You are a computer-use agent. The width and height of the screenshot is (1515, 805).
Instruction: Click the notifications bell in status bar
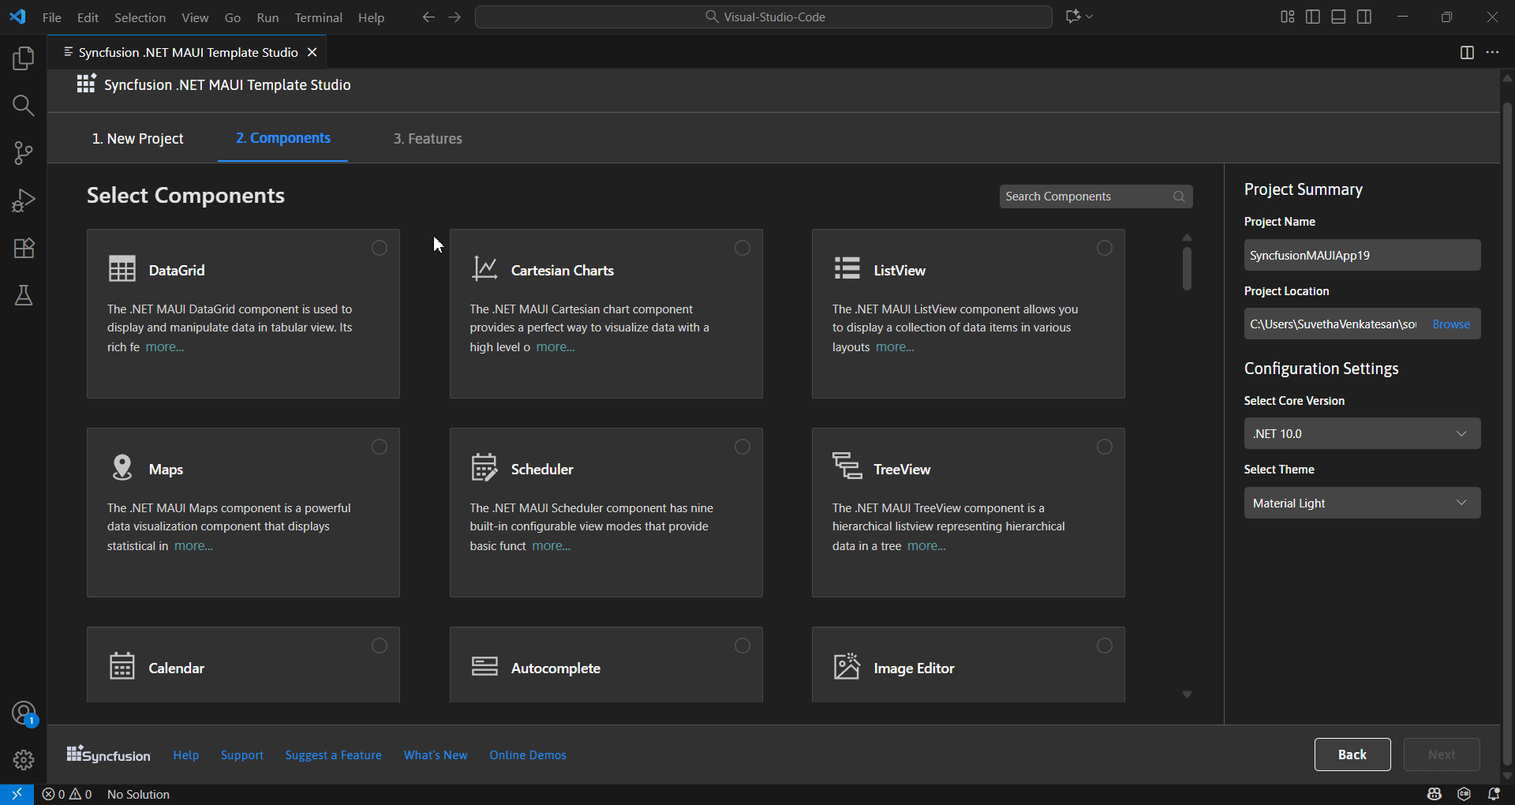pos(1494,794)
